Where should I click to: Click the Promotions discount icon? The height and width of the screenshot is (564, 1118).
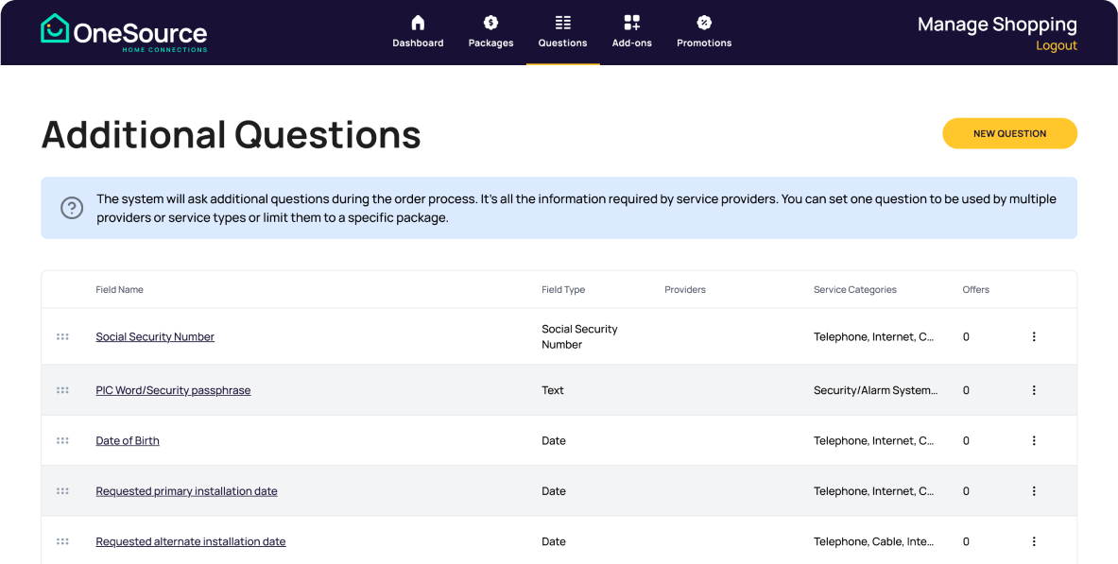[703, 21]
